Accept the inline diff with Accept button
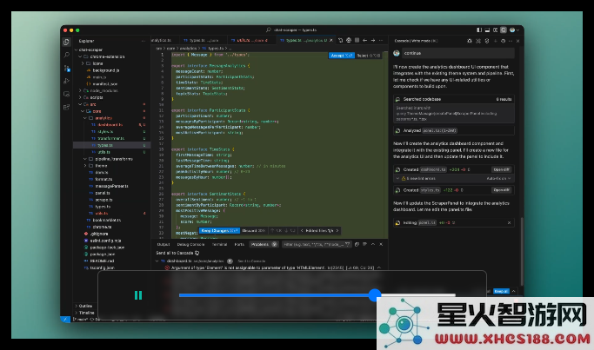 pyautogui.click(x=341, y=56)
